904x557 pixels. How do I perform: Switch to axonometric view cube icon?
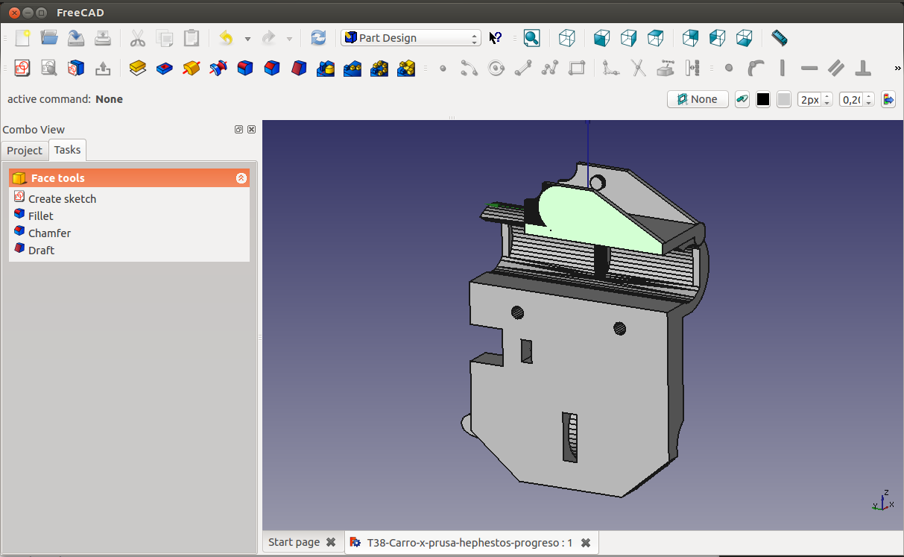(567, 38)
